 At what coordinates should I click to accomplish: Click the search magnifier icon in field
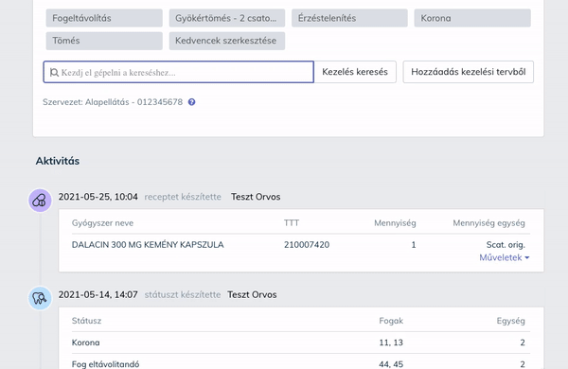click(54, 73)
